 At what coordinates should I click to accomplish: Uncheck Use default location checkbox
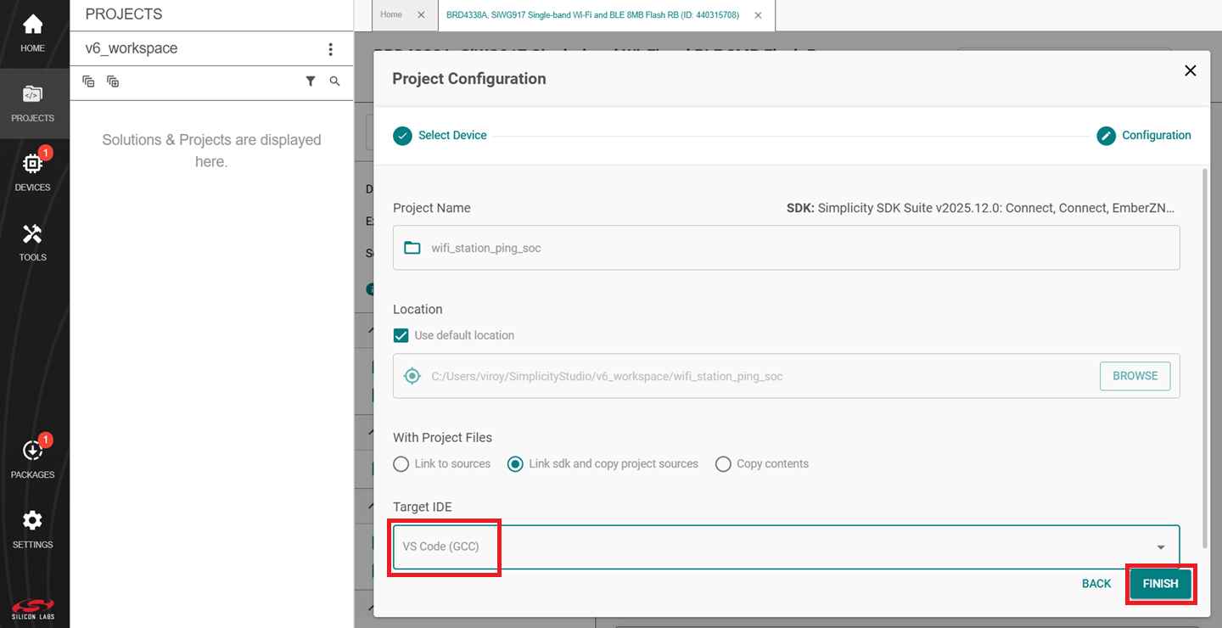click(x=401, y=335)
